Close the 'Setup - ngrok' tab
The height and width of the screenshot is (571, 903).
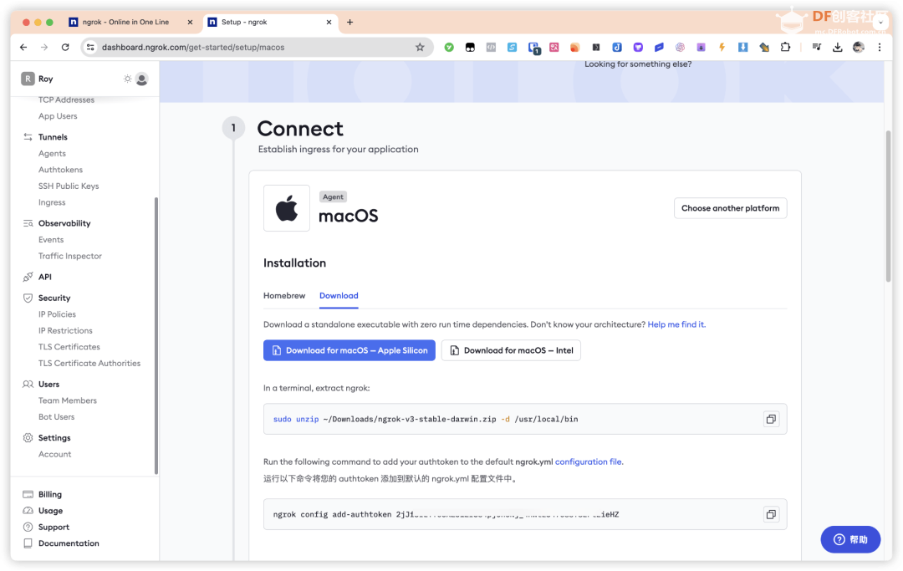329,22
